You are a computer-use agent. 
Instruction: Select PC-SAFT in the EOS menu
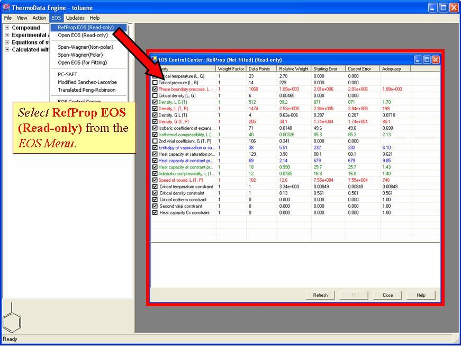click(67, 75)
